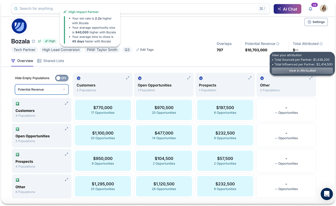Open $1,295,000 25 Opportunities cell
The image size is (336, 206).
103,186
